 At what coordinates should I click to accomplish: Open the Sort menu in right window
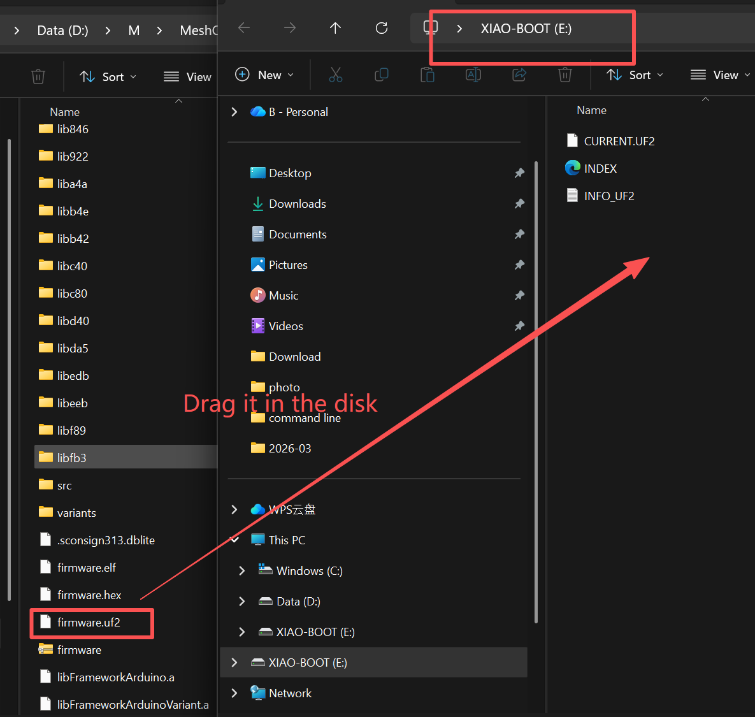coord(635,75)
